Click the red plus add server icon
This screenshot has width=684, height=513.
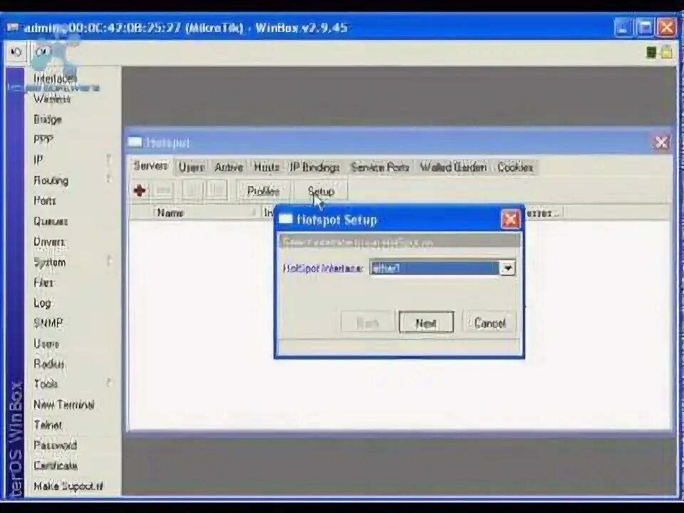point(140,191)
